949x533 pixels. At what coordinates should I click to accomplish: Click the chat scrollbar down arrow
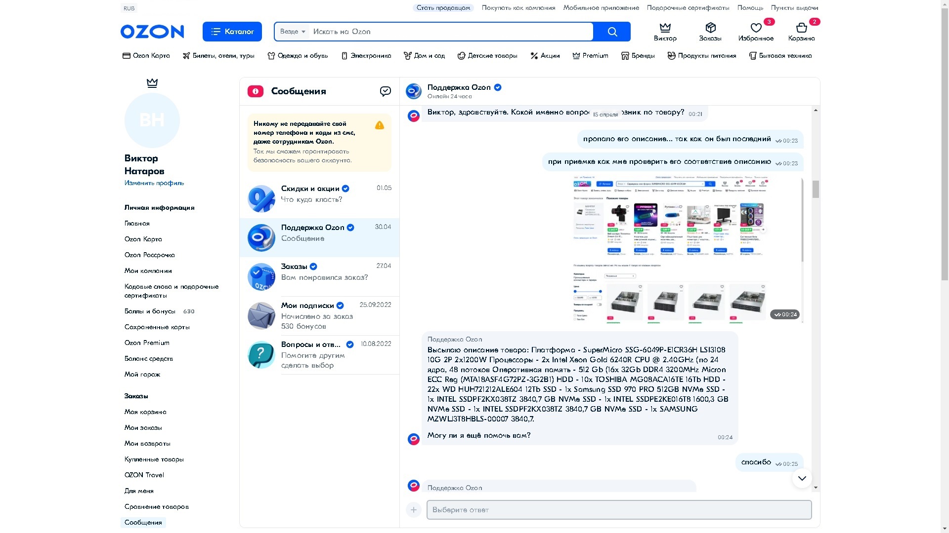coord(816,488)
